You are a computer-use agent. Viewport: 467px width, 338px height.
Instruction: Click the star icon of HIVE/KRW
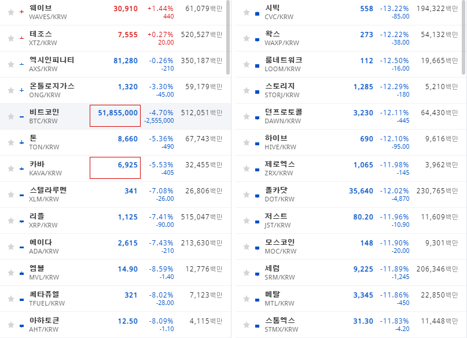pos(247,142)
